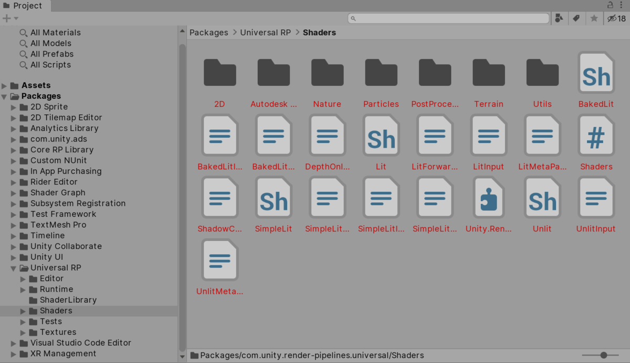The height and width of the screenshot is (363, 630).
Task: Open the PostProcessing folder icon
Action: tap(435, 72)
